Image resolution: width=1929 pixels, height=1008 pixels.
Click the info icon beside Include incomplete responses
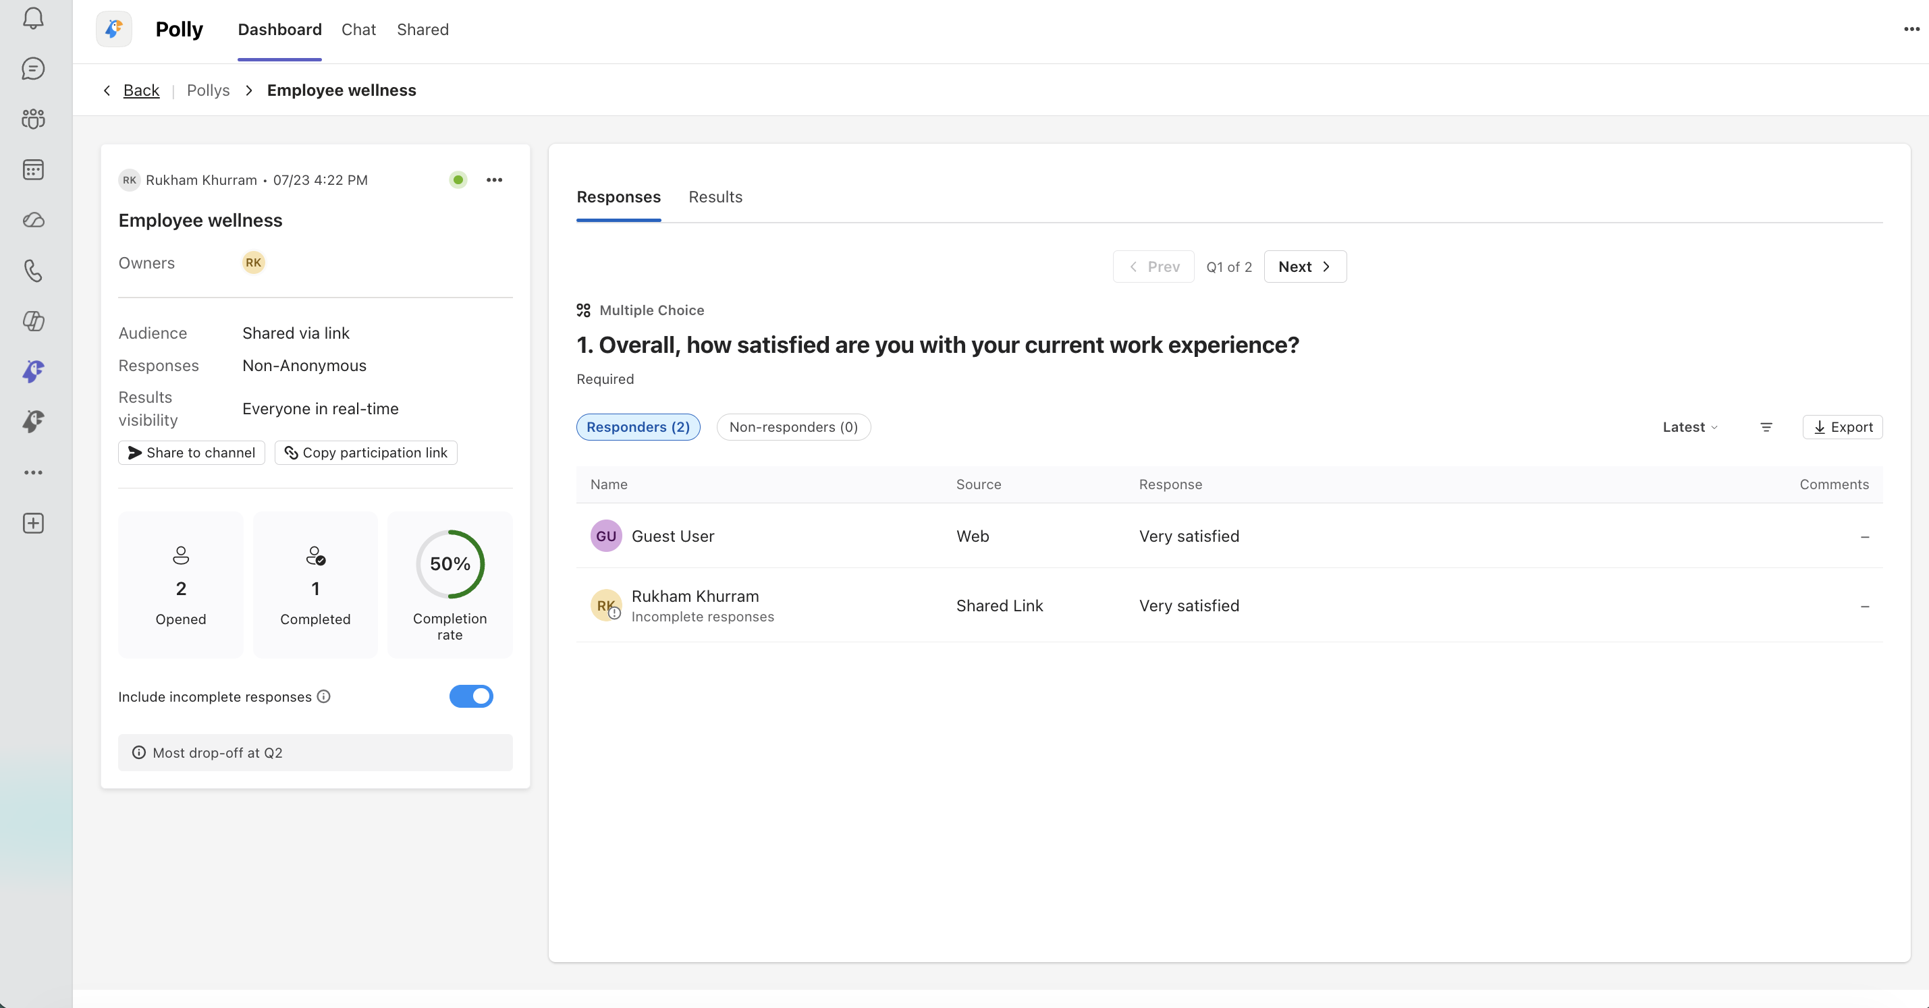[323, 697]
